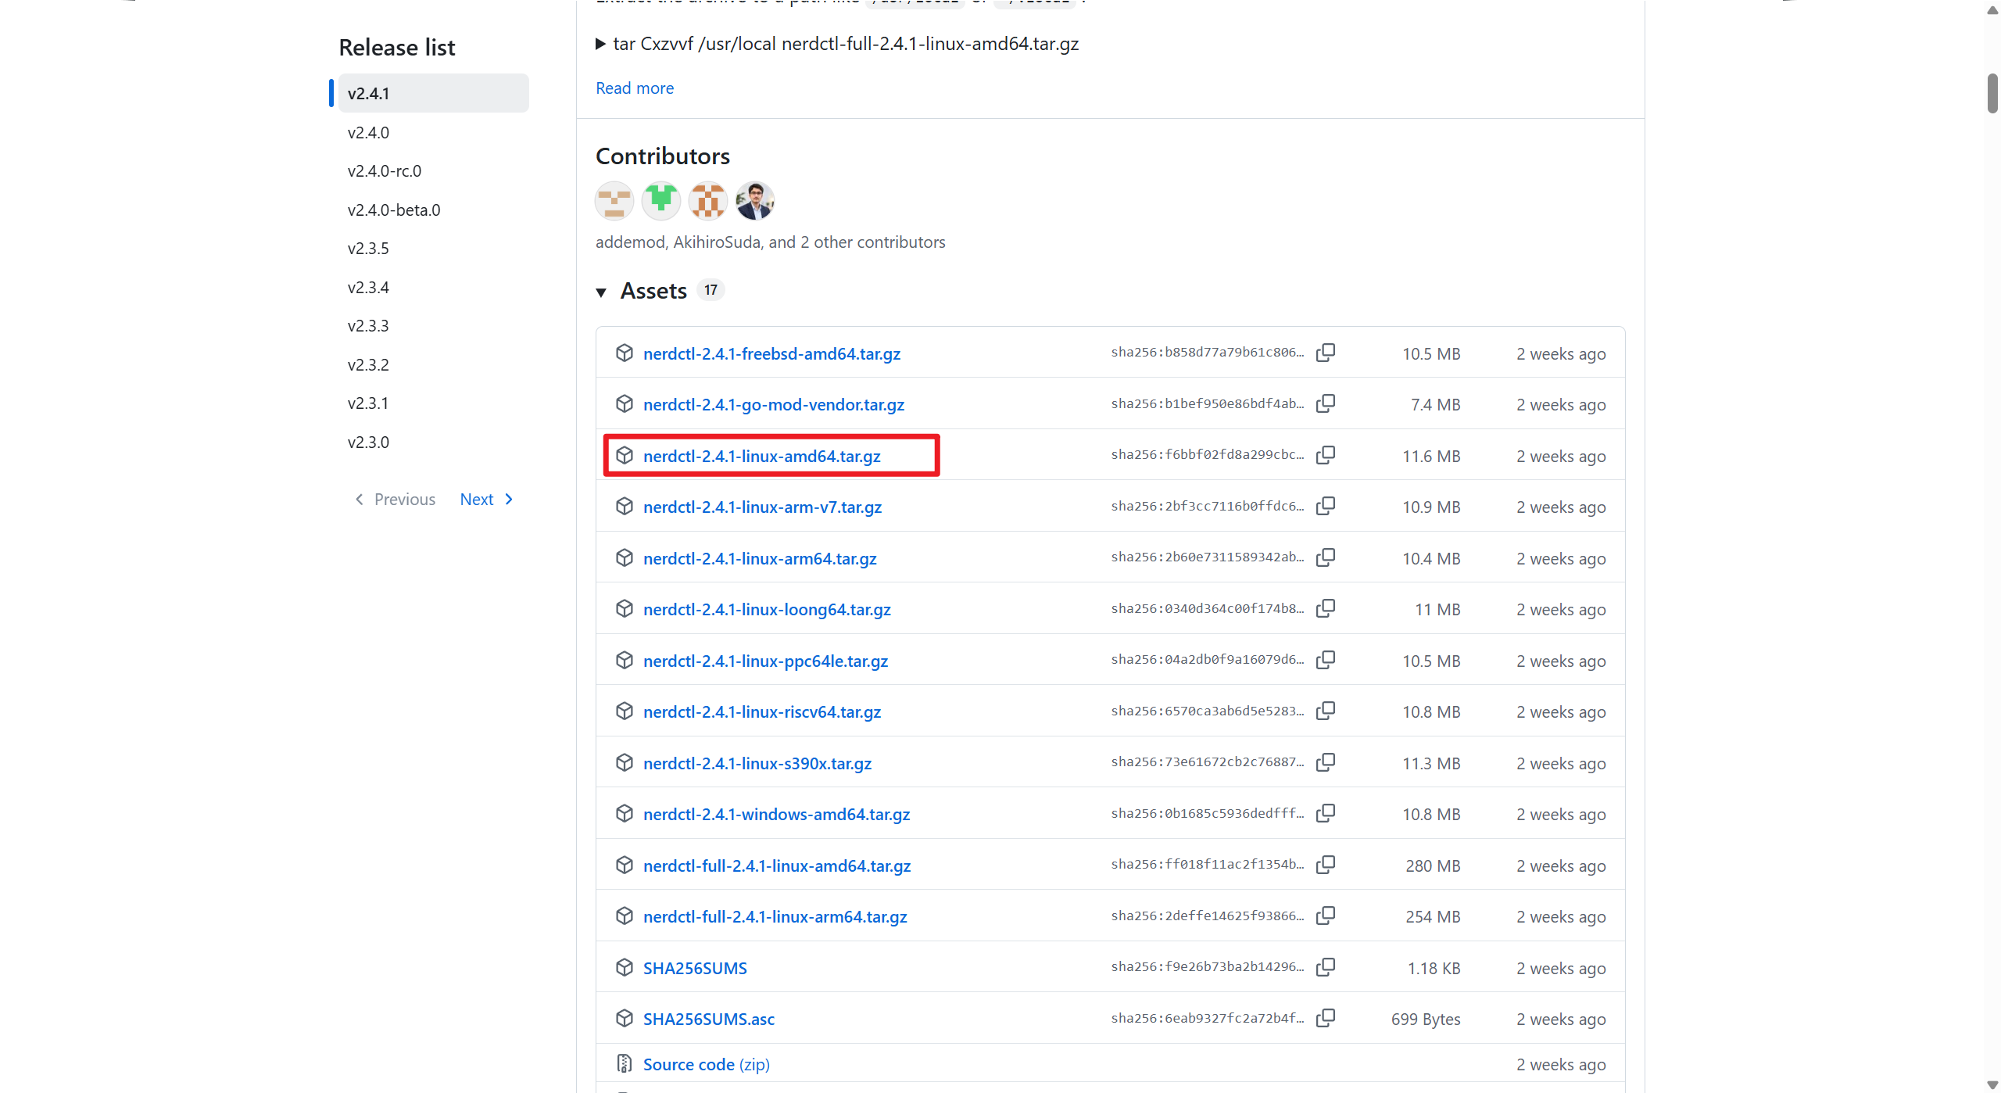Download Source code (zip)
Screen dimensions: 2001x1093
point(707,1064)
